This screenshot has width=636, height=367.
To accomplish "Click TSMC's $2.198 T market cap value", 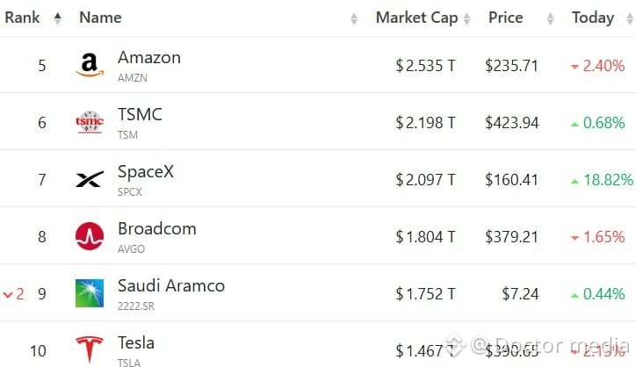I will pyautogui.click(x=425, y=122).
